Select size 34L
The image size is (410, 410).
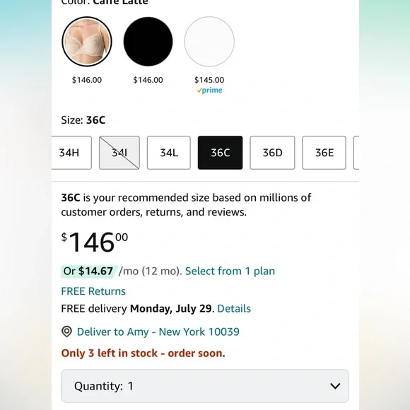[x=169, y=153]
